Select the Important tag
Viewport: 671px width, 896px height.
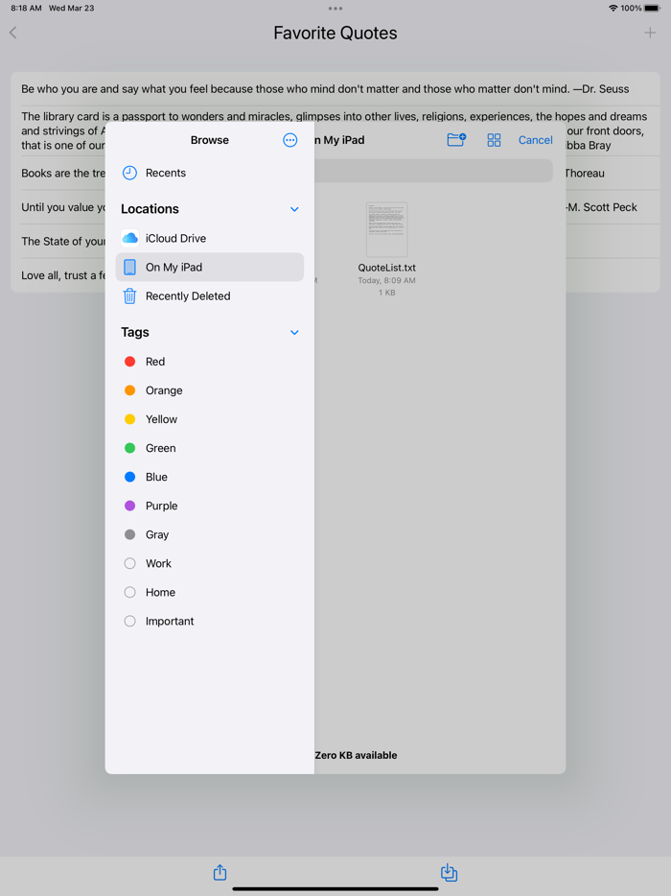click(170, 621)
